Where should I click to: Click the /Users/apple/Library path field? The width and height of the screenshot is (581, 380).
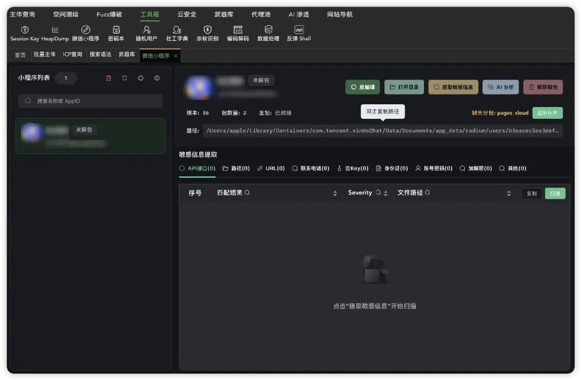pyautogui.click(x=382, y=131)
